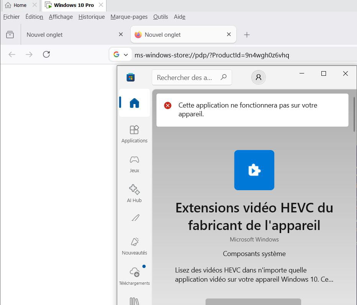Open the Affichage menu
357x305 pixels.
point(61,17)
